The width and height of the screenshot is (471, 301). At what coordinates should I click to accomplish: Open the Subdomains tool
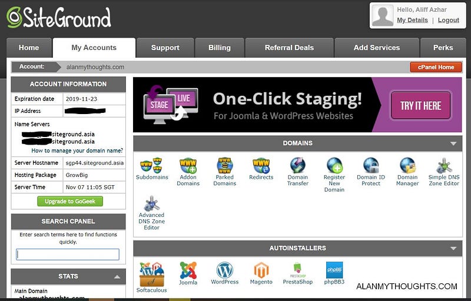click(x=152, y=169)
